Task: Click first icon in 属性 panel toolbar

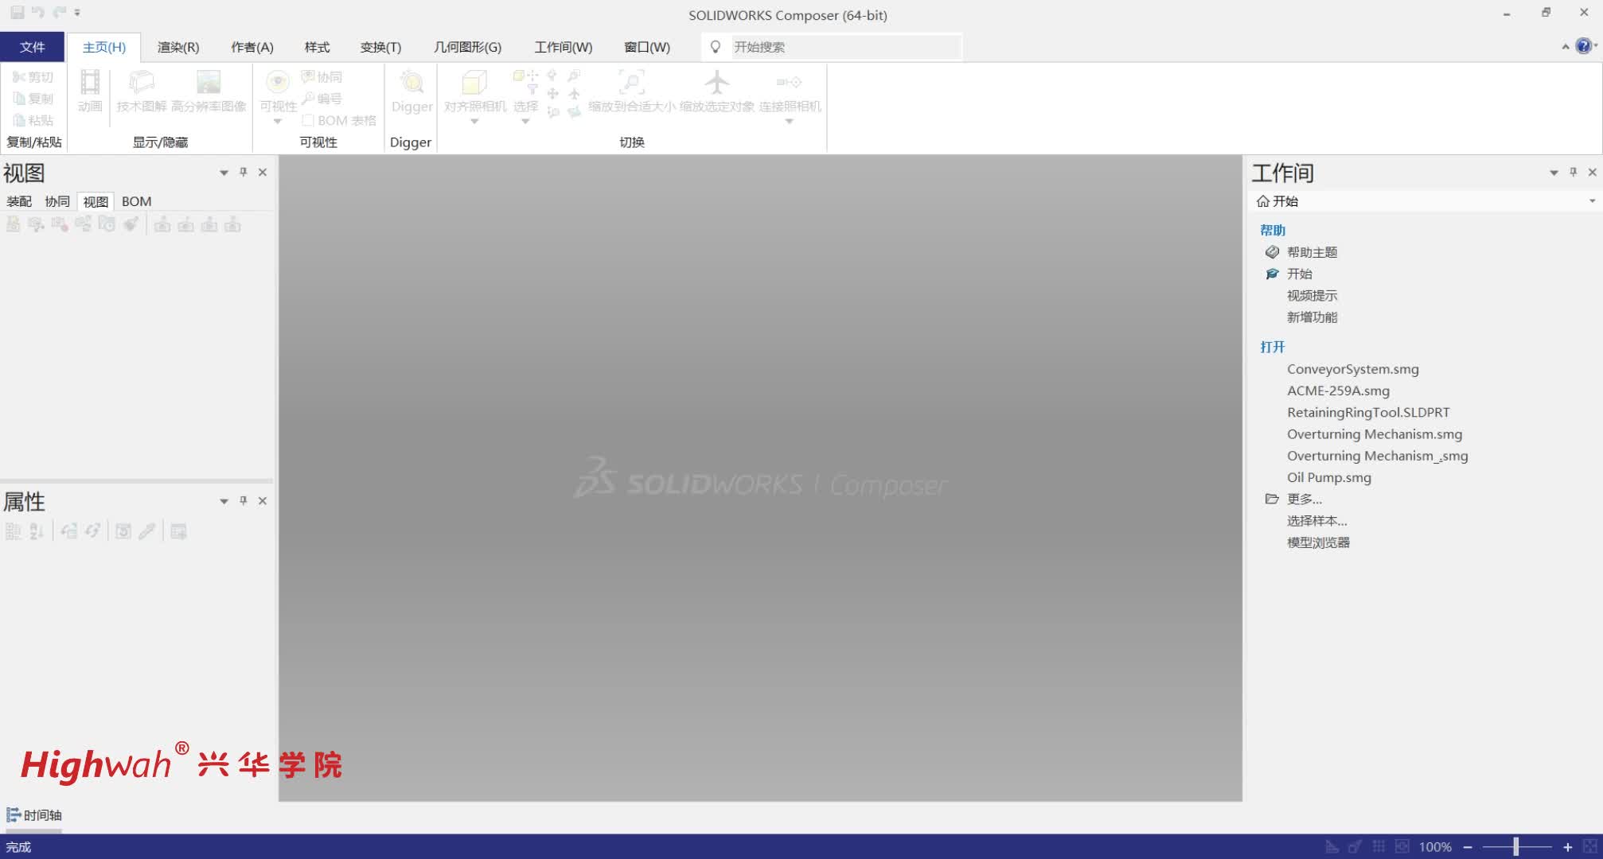Action: (13, 531)
